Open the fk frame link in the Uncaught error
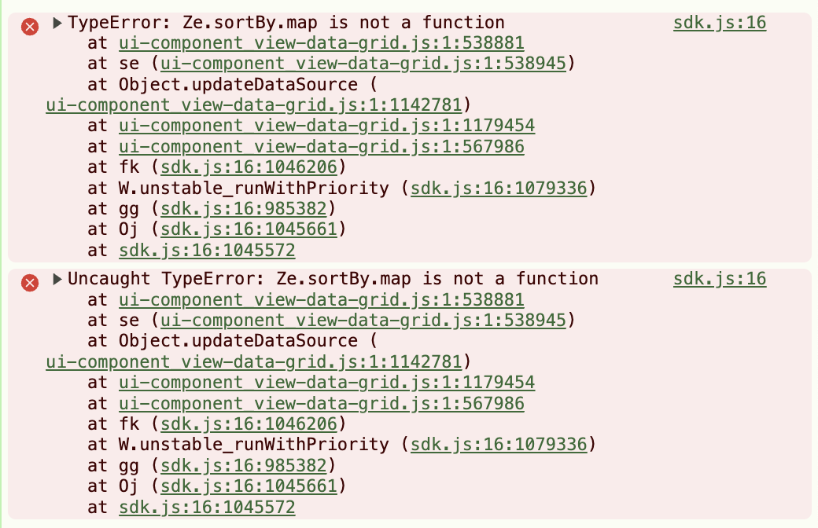The width and height of the screenshot is (818, 528). pos(249,424)
